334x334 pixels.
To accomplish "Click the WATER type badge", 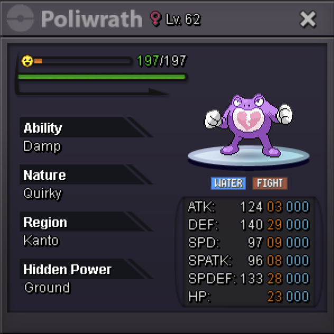I will (228, 183).
